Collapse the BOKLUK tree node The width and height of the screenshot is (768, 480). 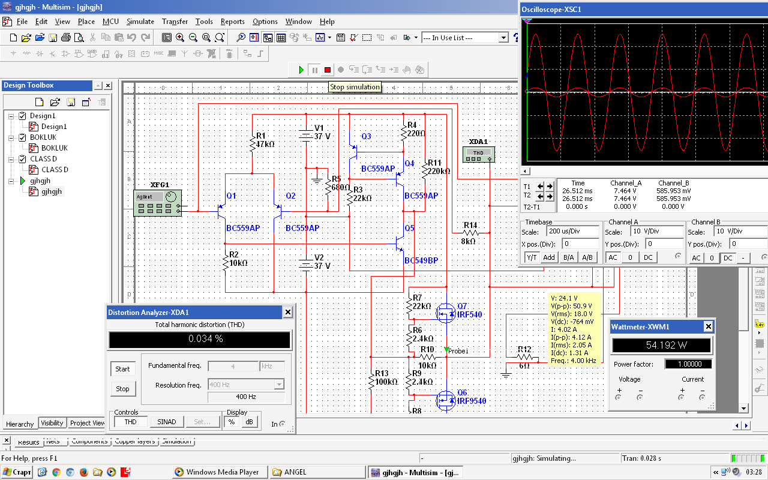tap(11, 137)
